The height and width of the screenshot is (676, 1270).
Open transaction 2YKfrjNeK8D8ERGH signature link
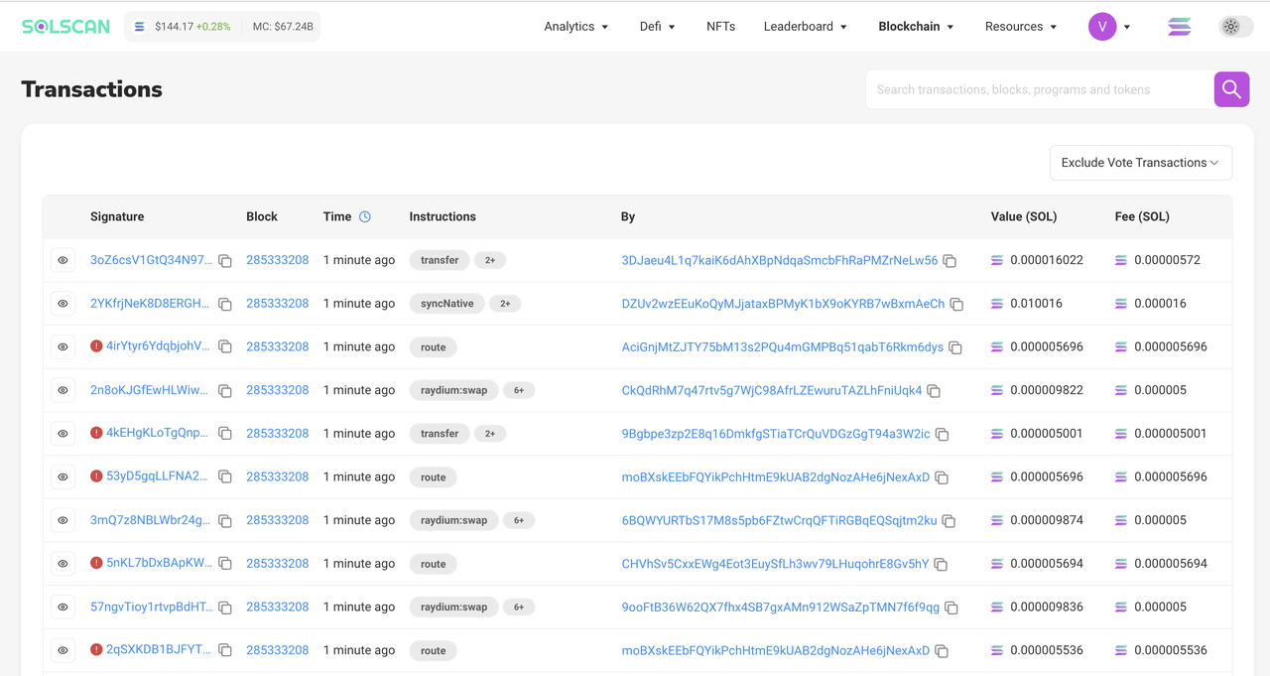(150, 304)
